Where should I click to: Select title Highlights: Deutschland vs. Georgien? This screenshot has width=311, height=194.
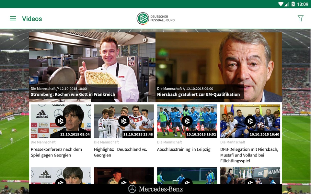(x=121, y=152)
